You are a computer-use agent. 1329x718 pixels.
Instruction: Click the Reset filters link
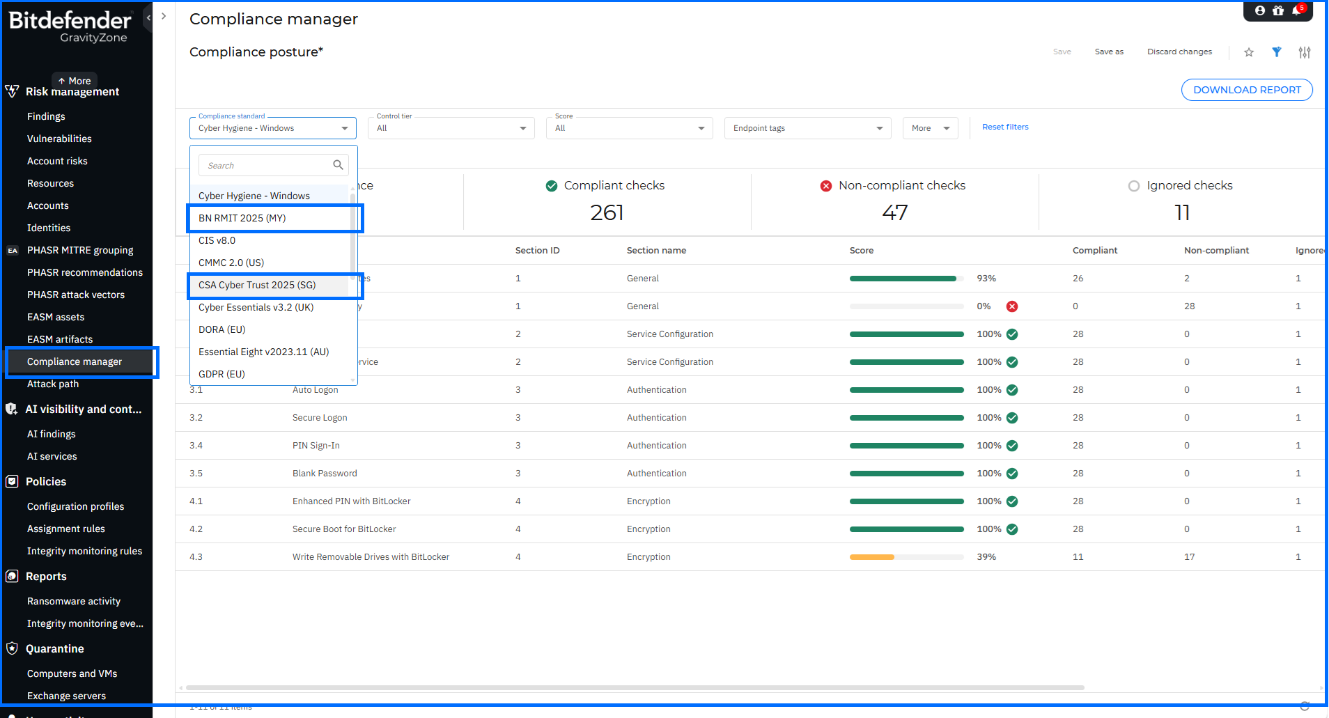1005,127
